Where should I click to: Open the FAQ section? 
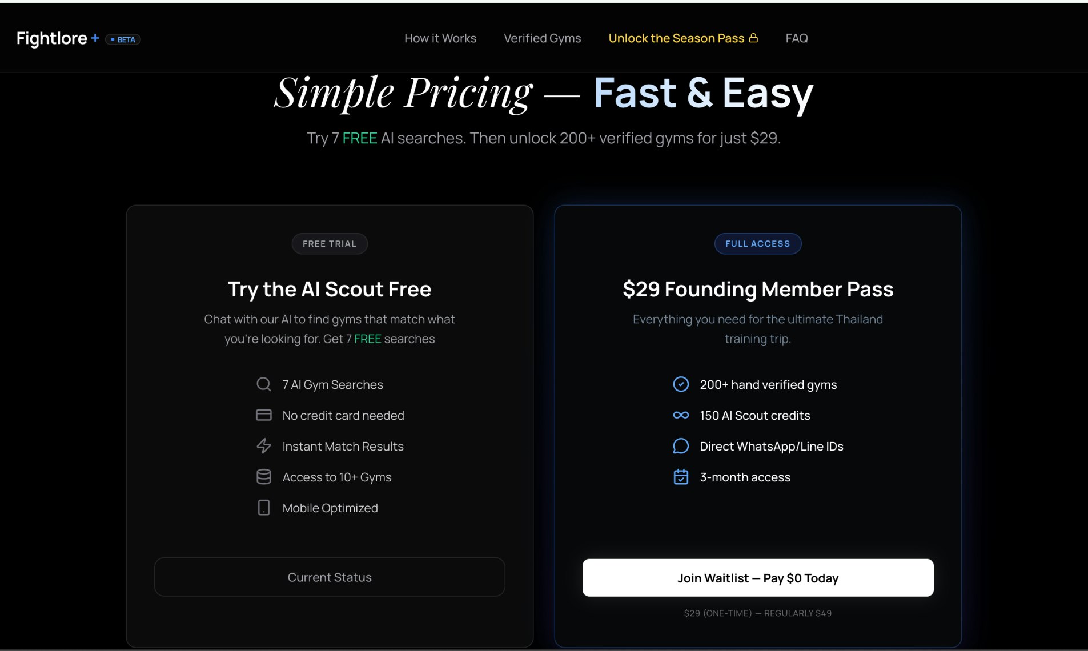coord(797,38)
